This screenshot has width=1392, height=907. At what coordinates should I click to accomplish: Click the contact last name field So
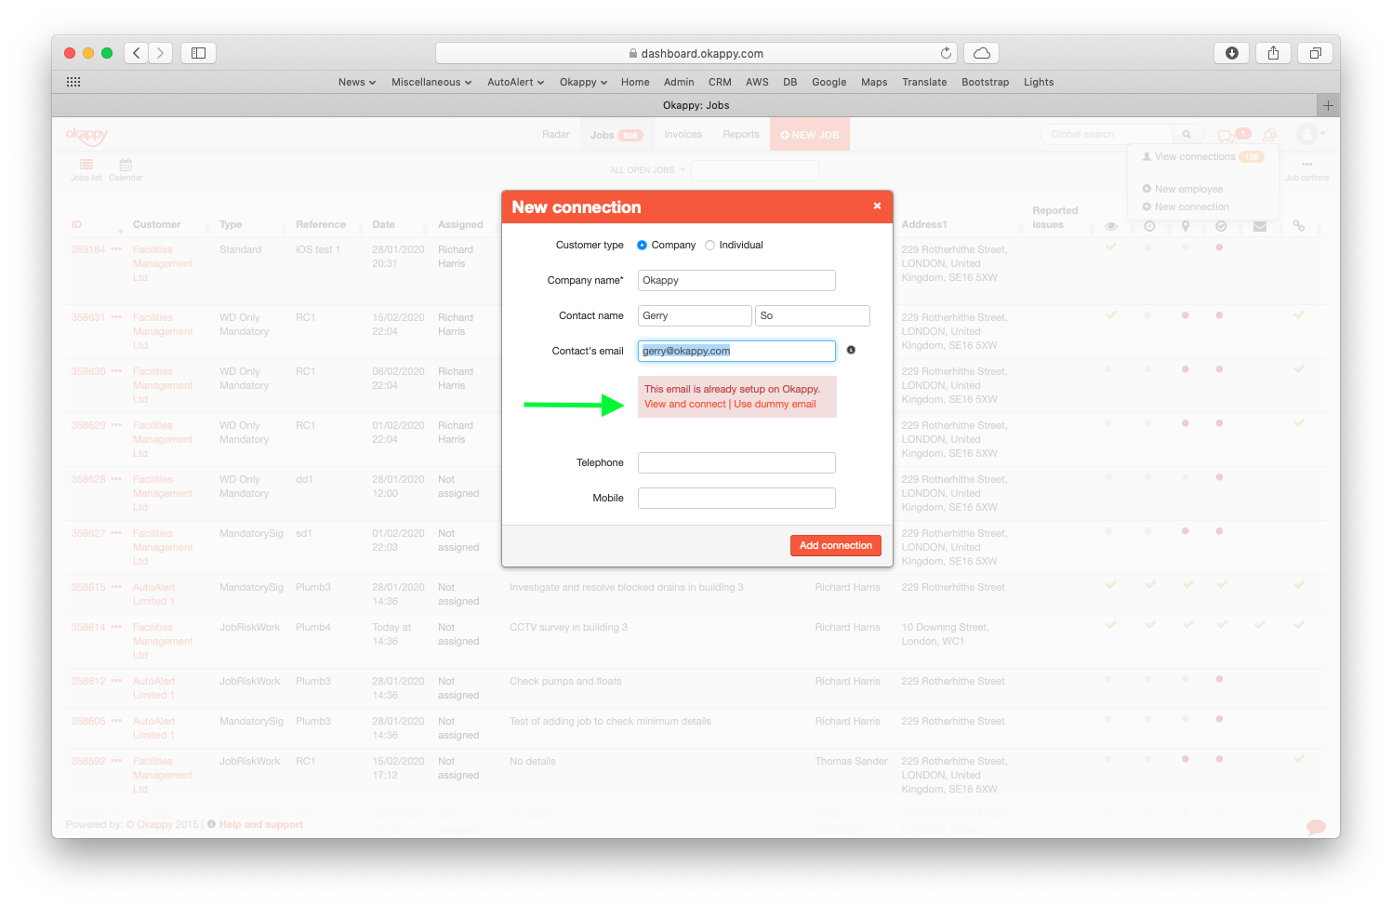(813, 315)
